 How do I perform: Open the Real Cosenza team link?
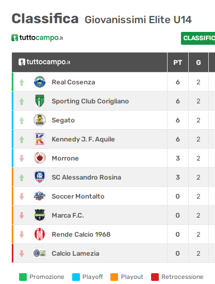[73, 82]
